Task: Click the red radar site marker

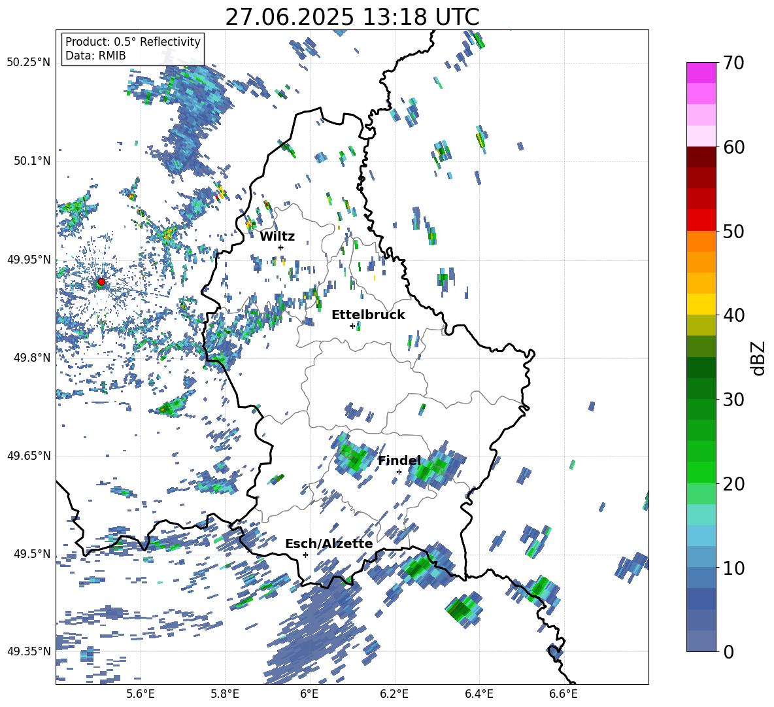Action: 101,281
